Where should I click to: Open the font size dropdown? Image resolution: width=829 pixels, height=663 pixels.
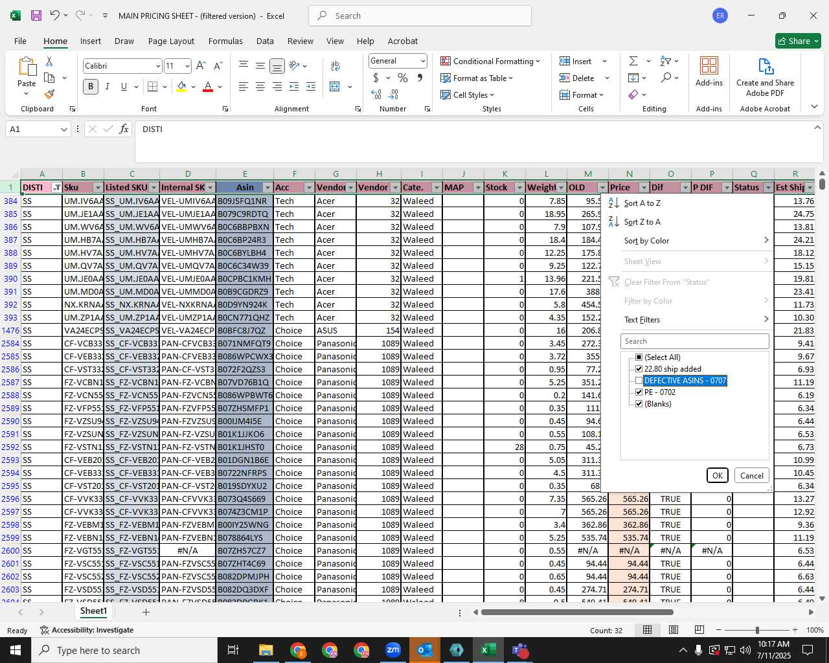(187, 66)
